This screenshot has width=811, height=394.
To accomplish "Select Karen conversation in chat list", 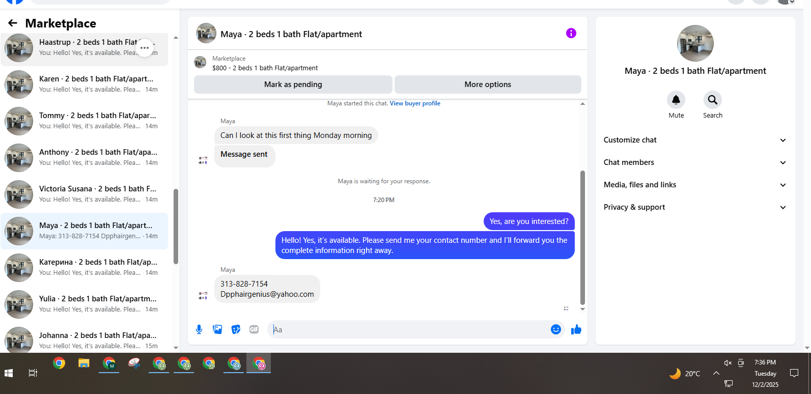I will click(x=84, y=84).
